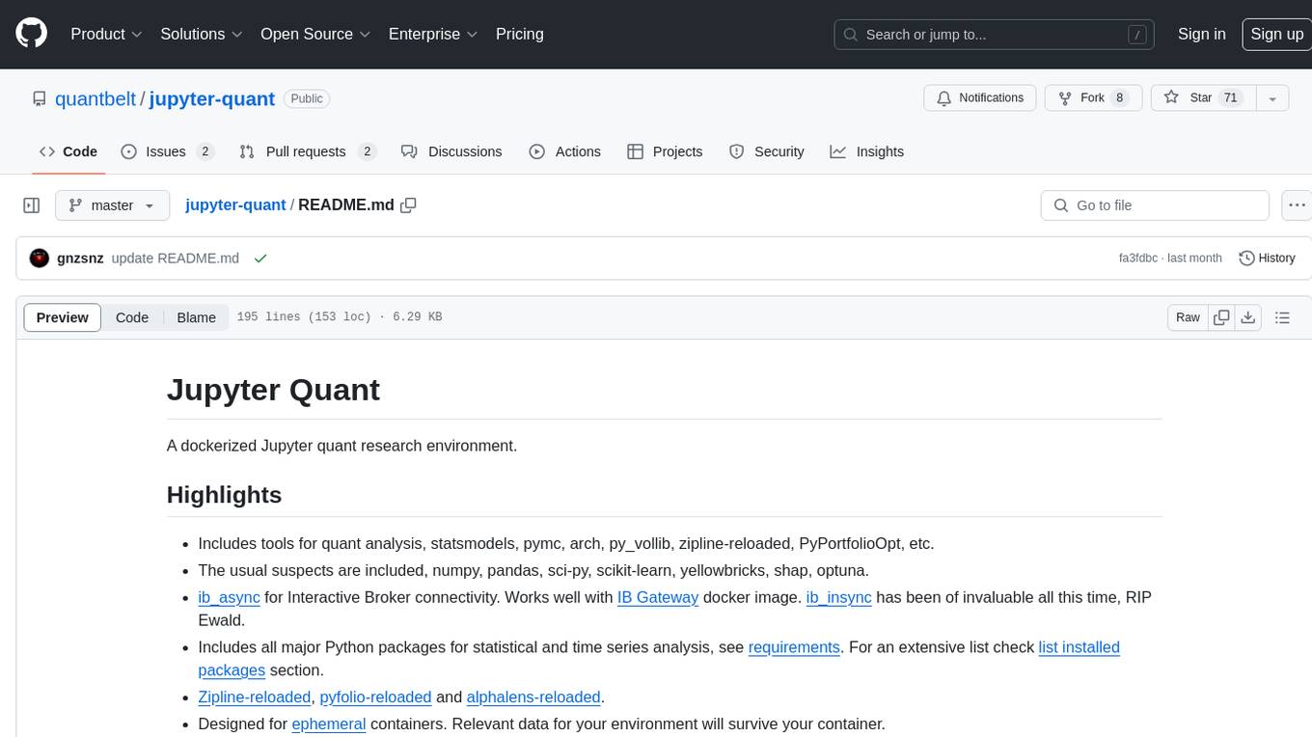
Task: Copy the raw file contents
Action: pos(1221,317)
